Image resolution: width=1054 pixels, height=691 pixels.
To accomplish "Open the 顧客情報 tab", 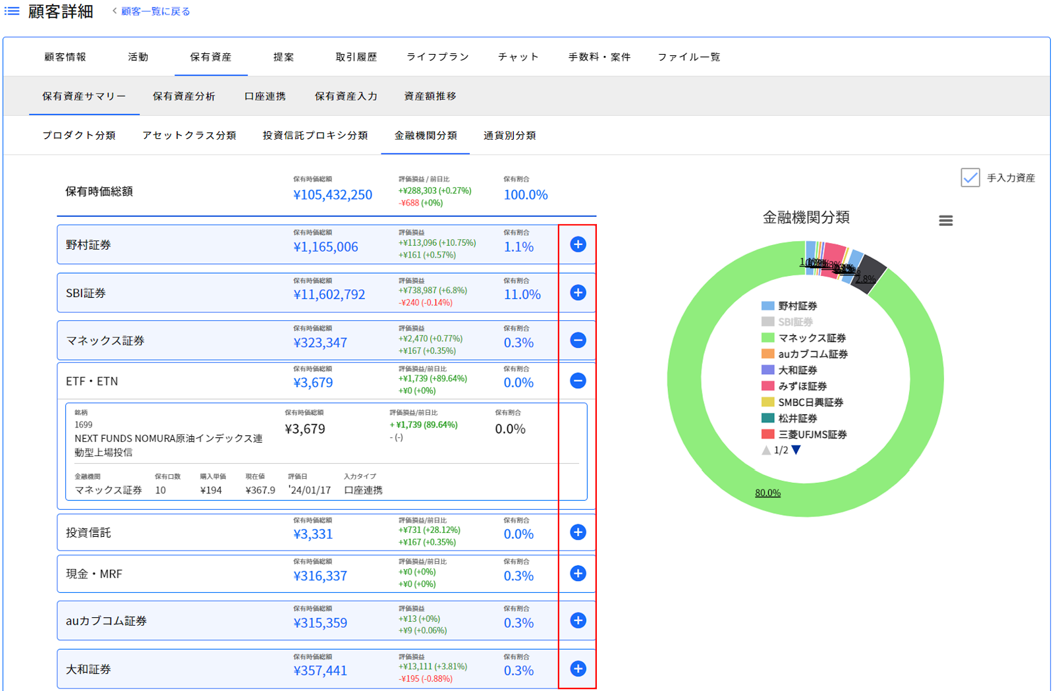I will (x=65, y=57).
